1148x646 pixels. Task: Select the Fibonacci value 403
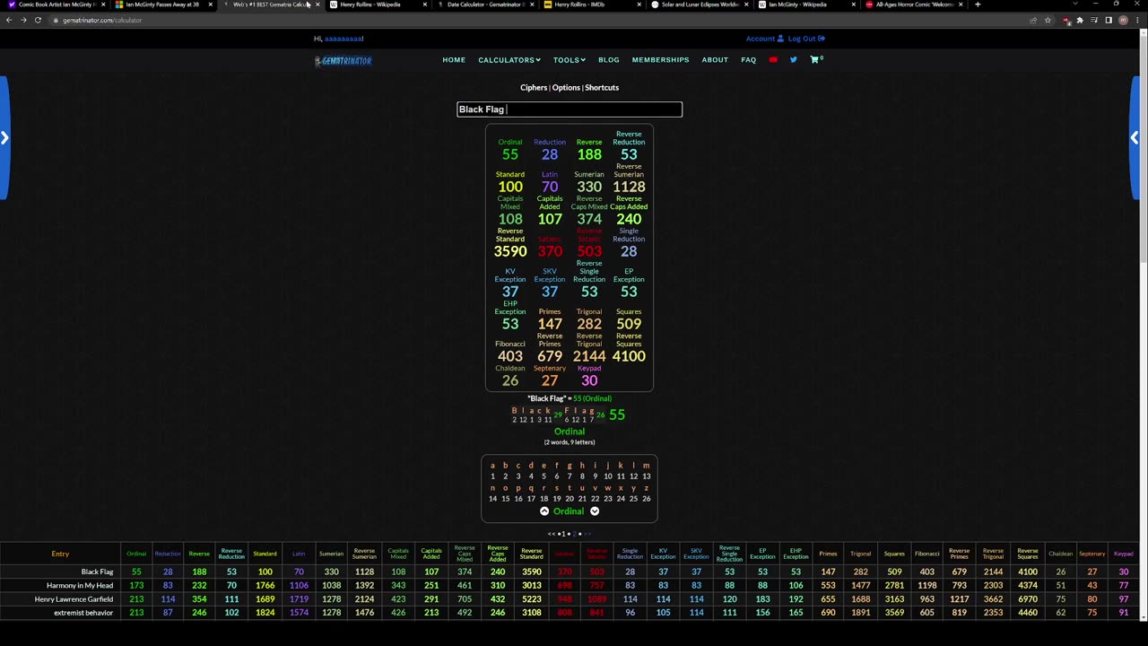pos(510,356)
